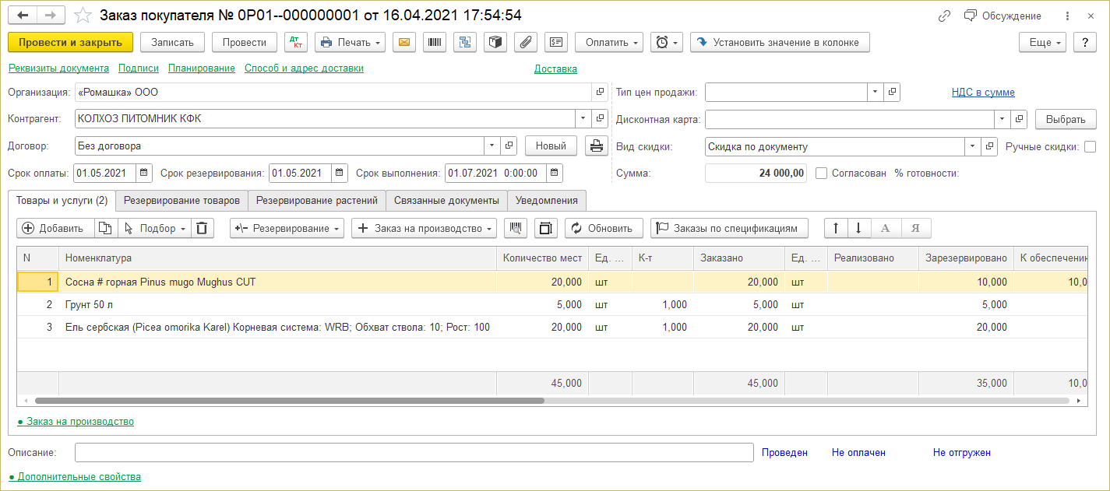Expand Вид скидки dropdown arrow
Image resolution: width=1110 pixels, height=491 pixels.
click(x=972, y=146)
